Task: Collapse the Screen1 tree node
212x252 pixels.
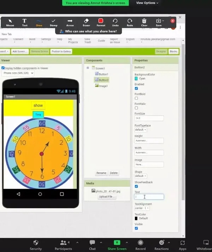Action: [88, 68]
